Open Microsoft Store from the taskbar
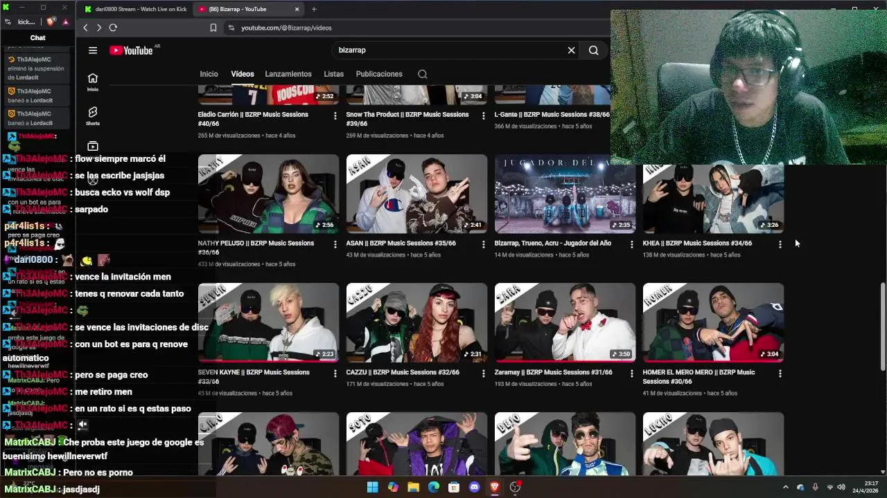 coord(454,487)
